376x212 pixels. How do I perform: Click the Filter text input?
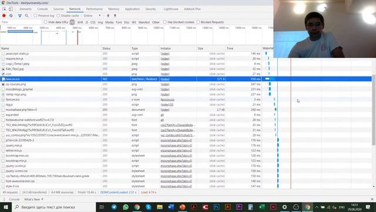[x=21, y=22]
